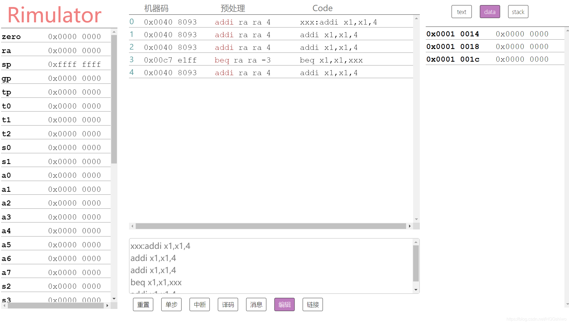Select the ra register row
This screenshot has height=324, width=569.
(54, 50)
